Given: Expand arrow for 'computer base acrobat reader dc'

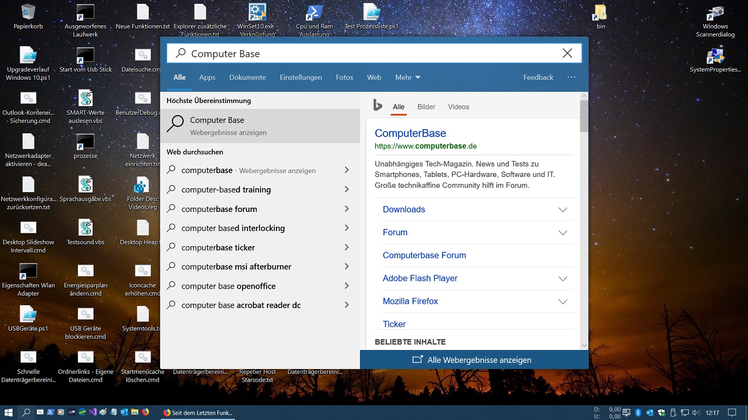Looking at the screenshot, I should [x=347, y=305].
